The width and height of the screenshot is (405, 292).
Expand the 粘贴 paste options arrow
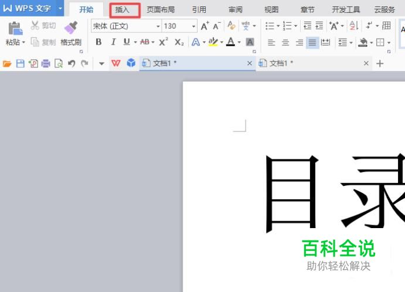[23, 42]
